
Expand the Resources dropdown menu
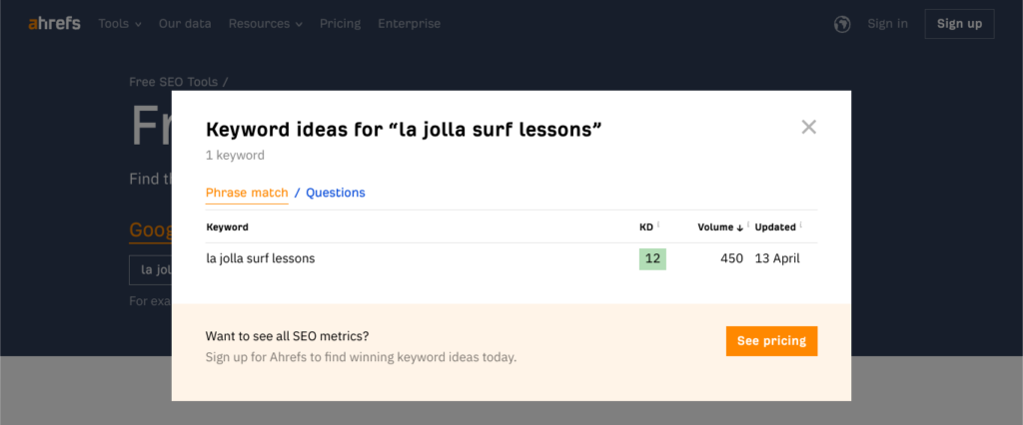(265, 23)
